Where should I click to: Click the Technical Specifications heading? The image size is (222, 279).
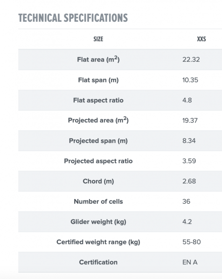[73, 18]
